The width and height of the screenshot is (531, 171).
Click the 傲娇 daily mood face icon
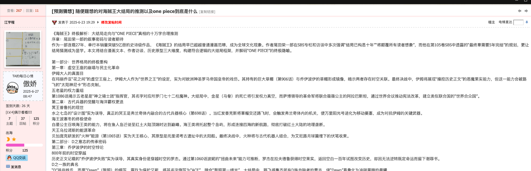pyautogui.click(x=12, y=88)
